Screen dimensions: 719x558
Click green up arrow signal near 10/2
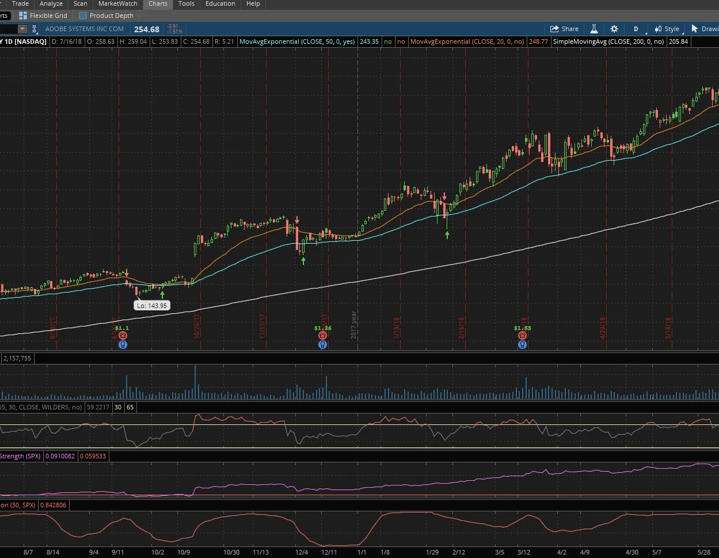click(x=162, y=295)
